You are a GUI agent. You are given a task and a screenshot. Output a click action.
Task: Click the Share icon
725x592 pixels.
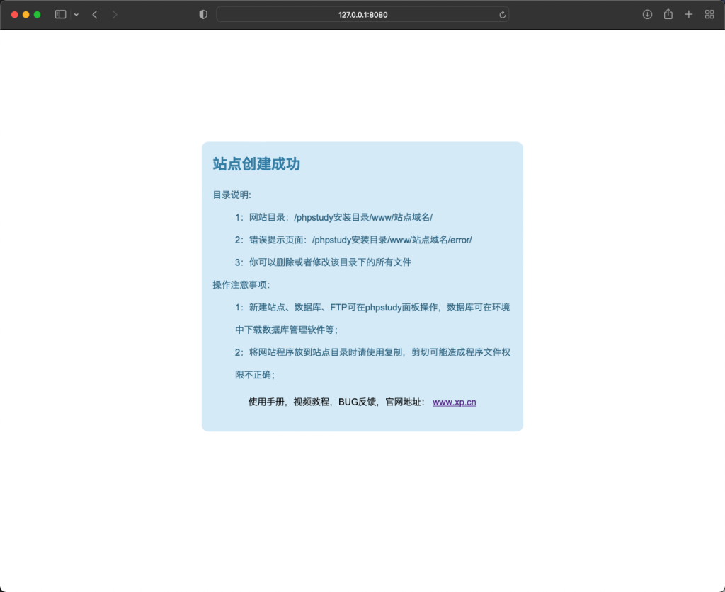coord(668,14)
